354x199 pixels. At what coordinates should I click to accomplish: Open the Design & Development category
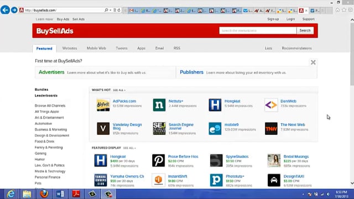pos(52,135)
